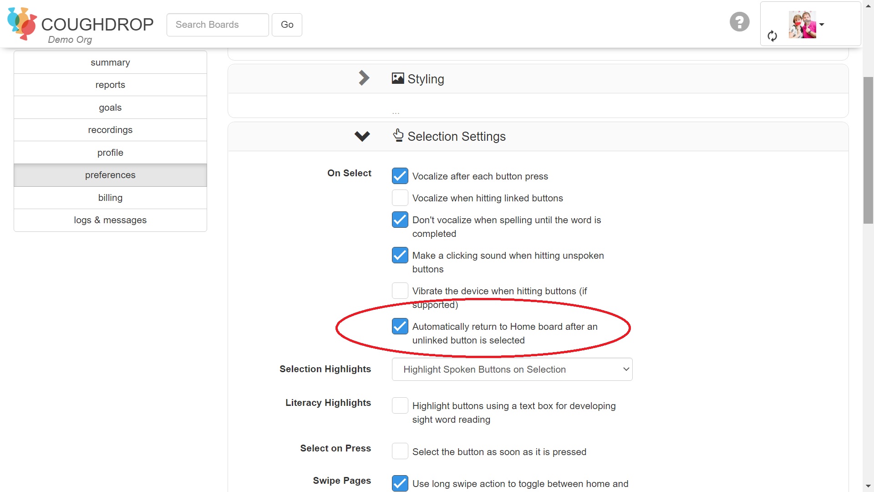This screenshot has width=874, height=492.
Task: Uncheck Vocalize after each button press
Action: coord(400,176)
